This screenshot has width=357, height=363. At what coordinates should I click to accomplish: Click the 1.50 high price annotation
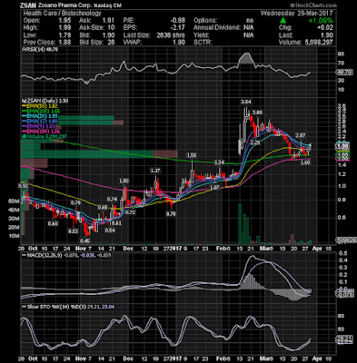pos(192,156)
